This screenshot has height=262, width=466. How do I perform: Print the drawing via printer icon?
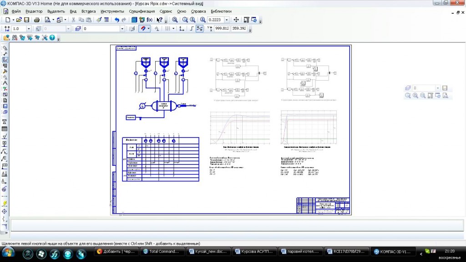pos(37,20)
